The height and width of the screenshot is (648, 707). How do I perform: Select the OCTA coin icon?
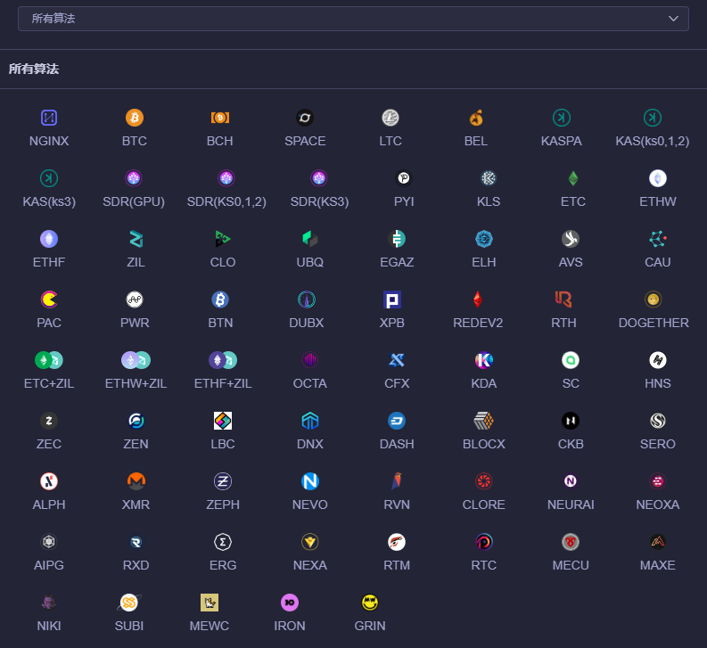point(309,360)
